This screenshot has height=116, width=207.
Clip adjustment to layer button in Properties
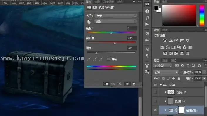pos(106,84)
